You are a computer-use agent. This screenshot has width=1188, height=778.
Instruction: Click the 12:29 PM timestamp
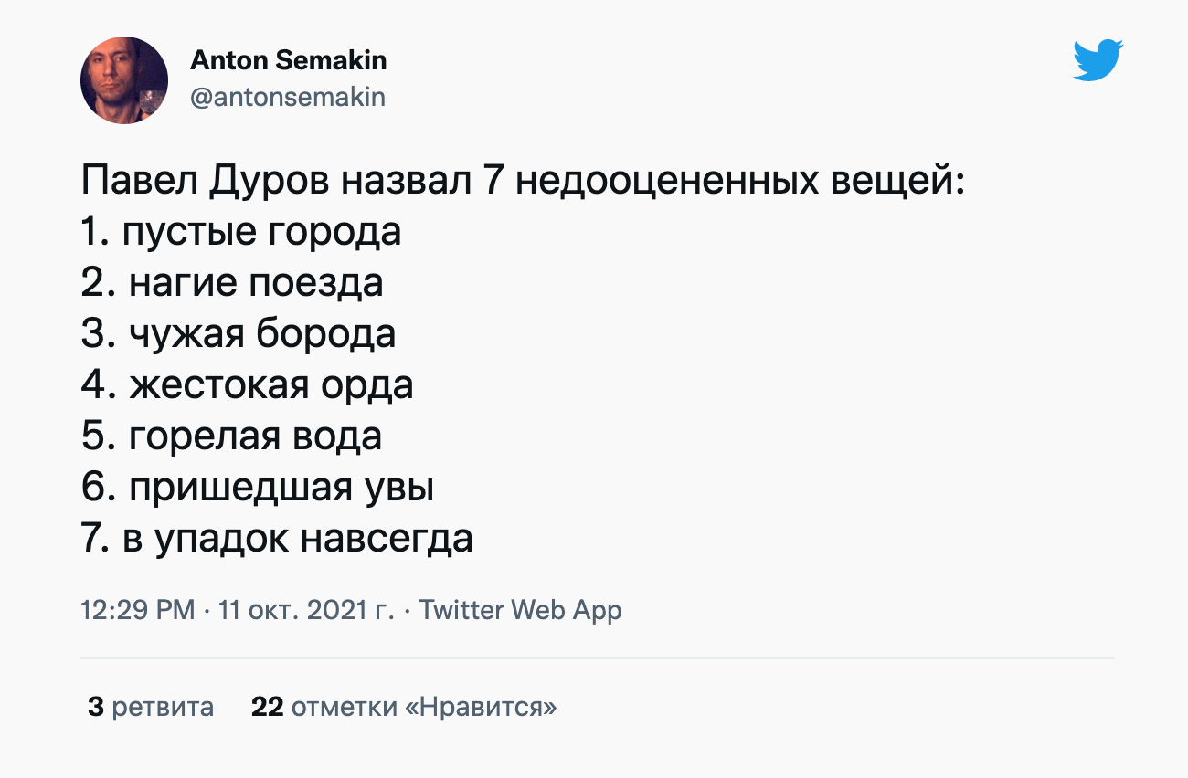(138, 610)
